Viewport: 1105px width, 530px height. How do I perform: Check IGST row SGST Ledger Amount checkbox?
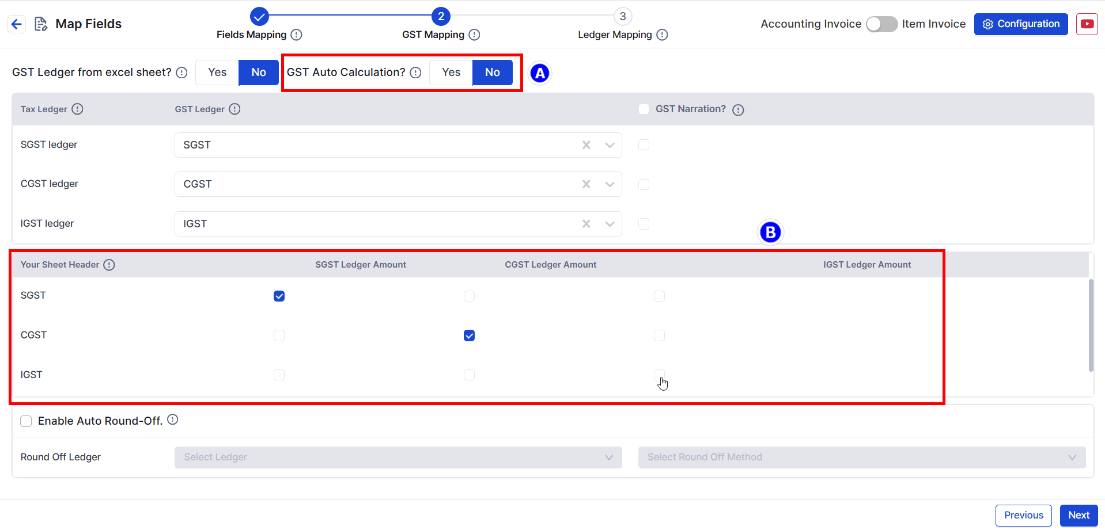[279, 375]
